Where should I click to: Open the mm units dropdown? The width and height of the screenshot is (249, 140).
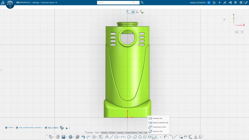point(239,32)
